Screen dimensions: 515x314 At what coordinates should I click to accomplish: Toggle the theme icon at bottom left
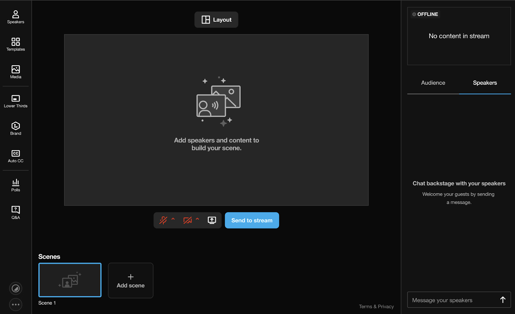(15, 288)
